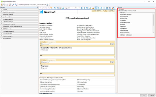Select EEG/PSG trends item
The width and height of the screenshot is (156, 97).
click(x=19, y=29)
